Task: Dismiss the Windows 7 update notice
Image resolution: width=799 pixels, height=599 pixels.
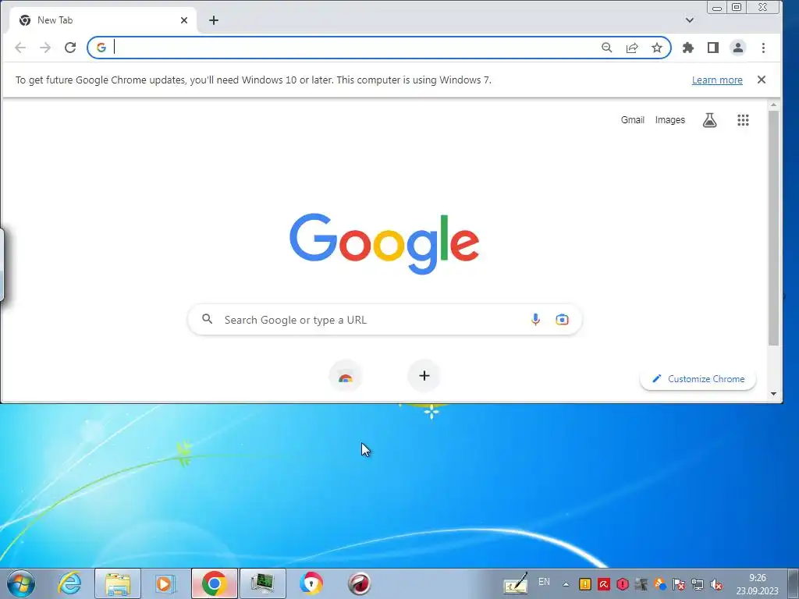Action: (762, 80)
